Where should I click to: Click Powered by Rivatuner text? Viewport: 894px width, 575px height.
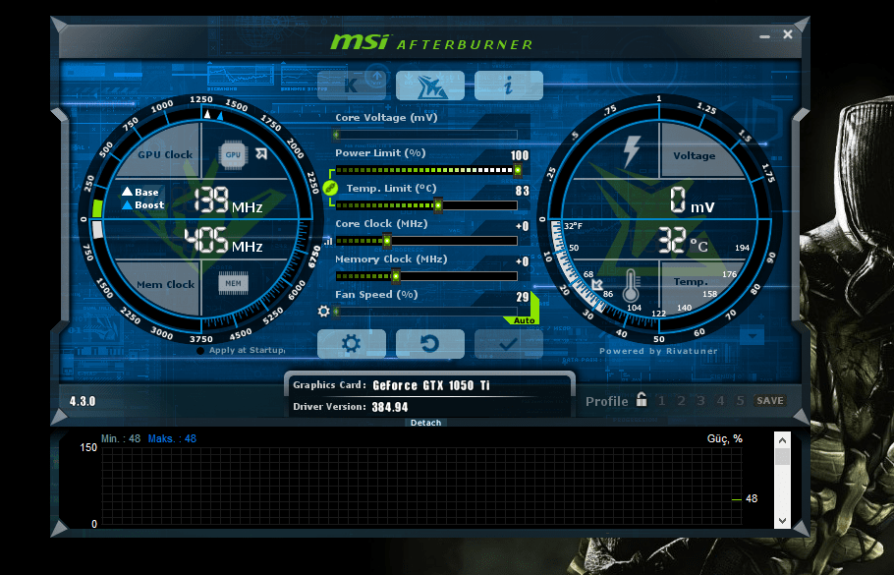click(658, 351)
